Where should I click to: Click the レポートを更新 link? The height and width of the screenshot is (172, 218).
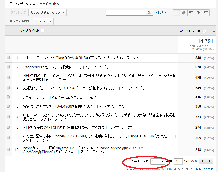click(x=205, y=169)
